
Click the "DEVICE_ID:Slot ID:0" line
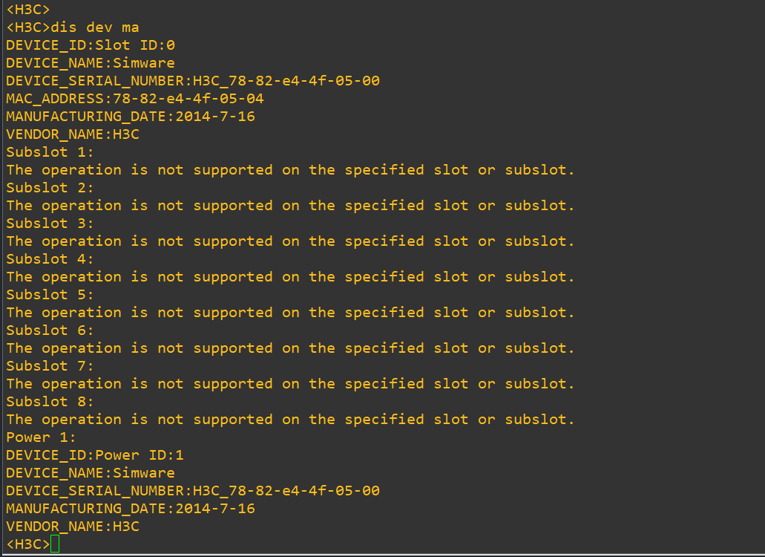click(x=91, y=45)
